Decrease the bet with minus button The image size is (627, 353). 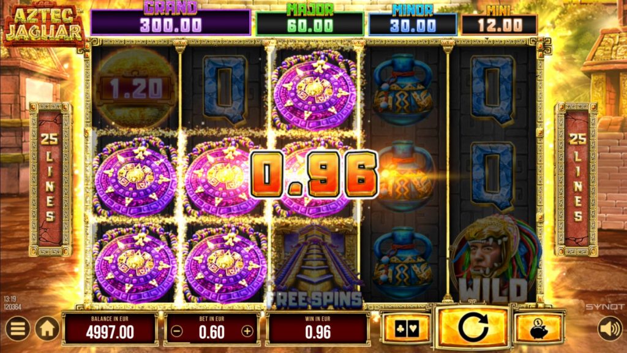[x=177, y=332]
